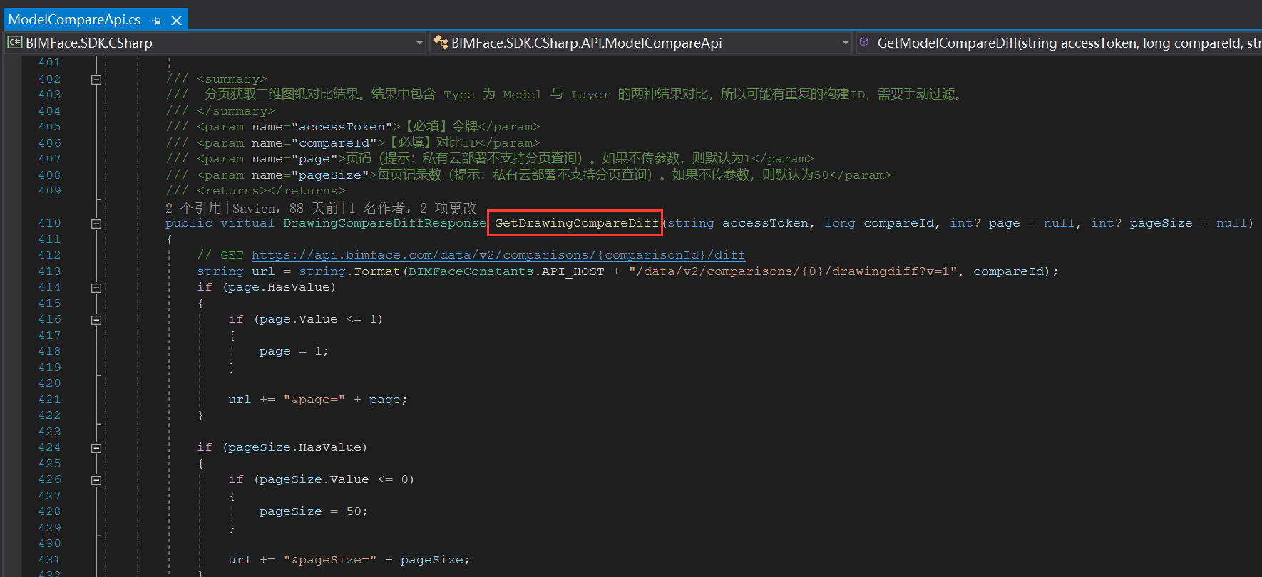Collapse the if (pageSize.HasValue) block
1262x577 pixels.
(x=96, y=448)
